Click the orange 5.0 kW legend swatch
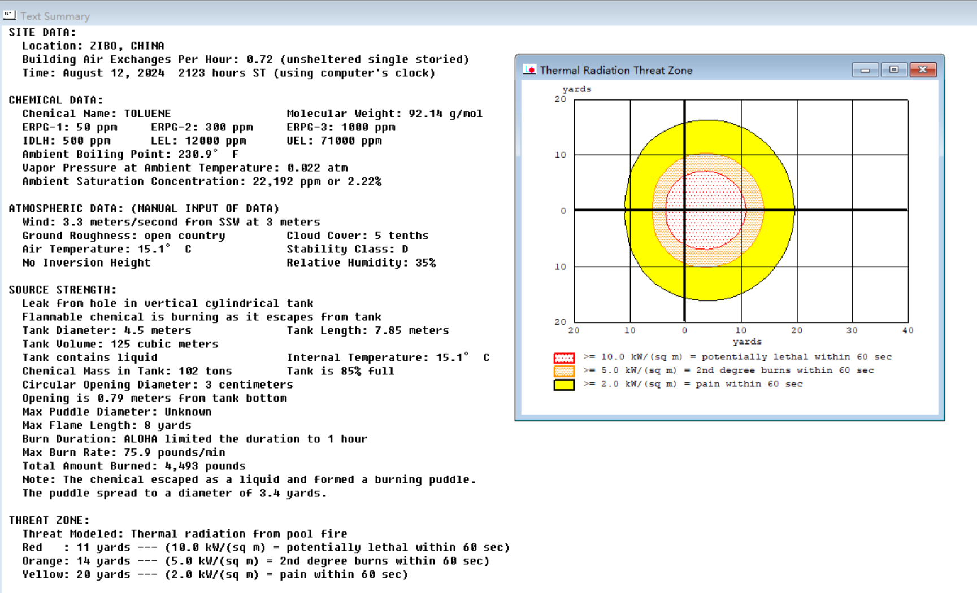Viewport: 977px width, 593px height. [x=564, y=371]
